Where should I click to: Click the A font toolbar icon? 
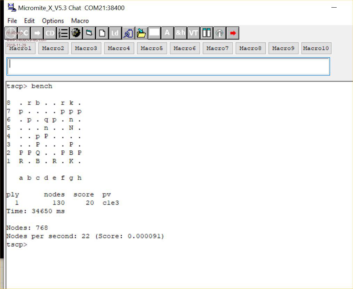tap(167, 33)
